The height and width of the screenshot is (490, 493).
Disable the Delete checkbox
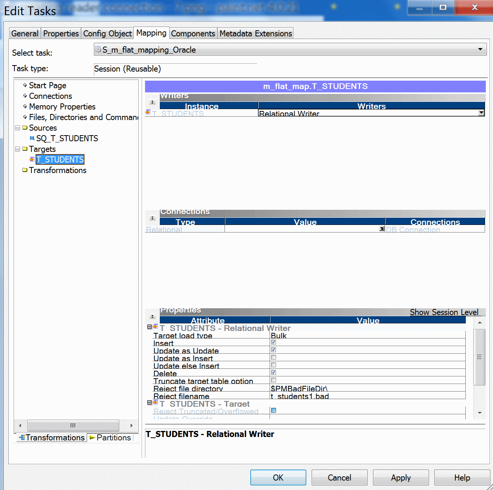(273, 372)
